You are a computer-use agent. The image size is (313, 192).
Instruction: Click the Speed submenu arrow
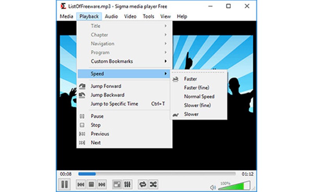[x=165, y=74]
